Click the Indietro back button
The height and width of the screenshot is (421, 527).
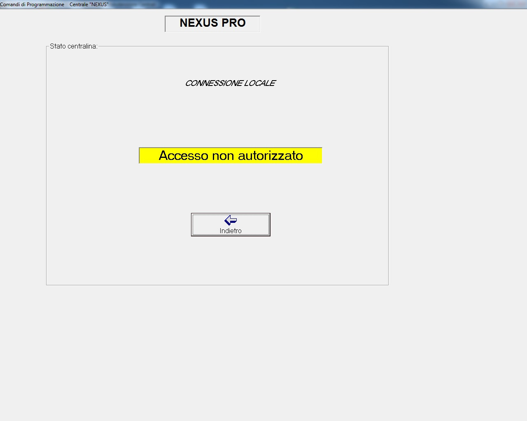pyautogui.click(x=231, y=224)
